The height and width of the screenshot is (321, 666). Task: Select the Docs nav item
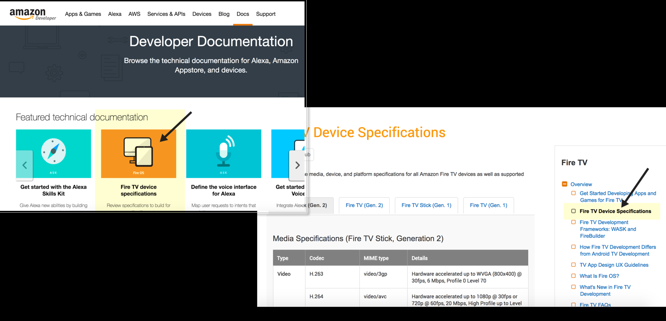click(x=243, y=14)
